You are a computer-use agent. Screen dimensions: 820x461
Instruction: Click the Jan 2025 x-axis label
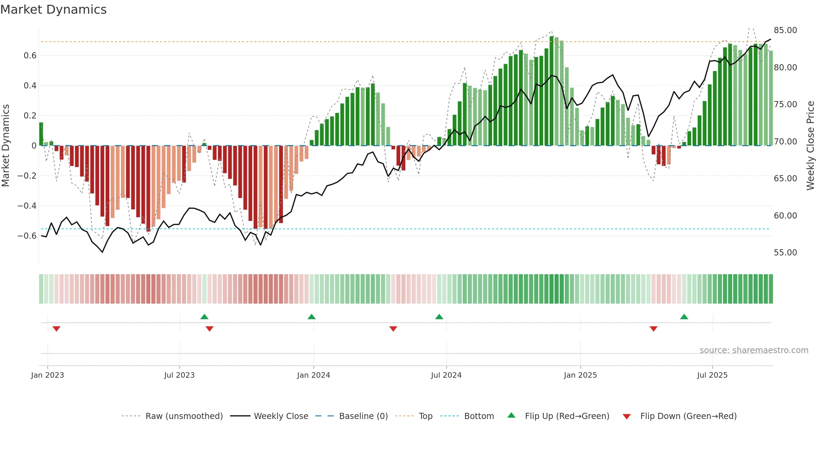580,375
